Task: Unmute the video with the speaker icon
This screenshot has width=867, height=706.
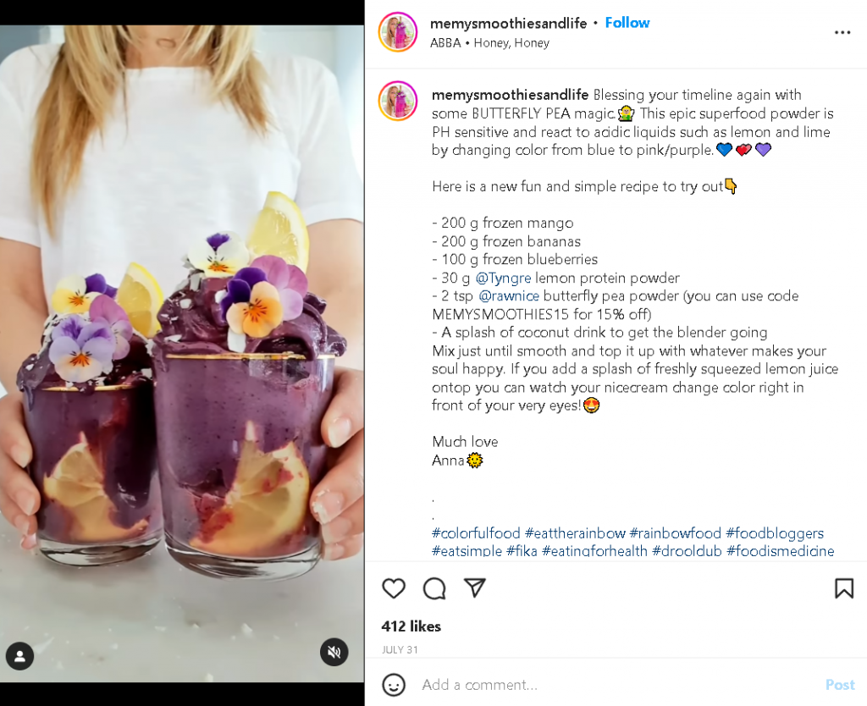Action: click(334, 652)
